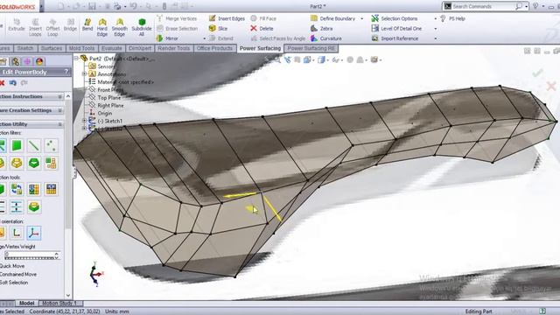This screenshot has width=560, height=315.
Task: Switch to the Surfaces tab
Action: pos(52,48)
